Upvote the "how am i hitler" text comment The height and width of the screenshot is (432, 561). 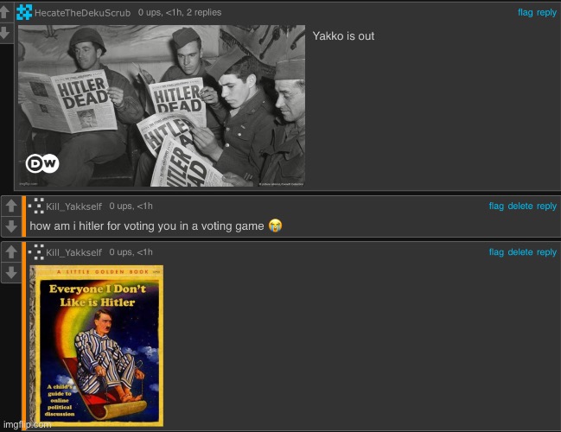(10, 206)
